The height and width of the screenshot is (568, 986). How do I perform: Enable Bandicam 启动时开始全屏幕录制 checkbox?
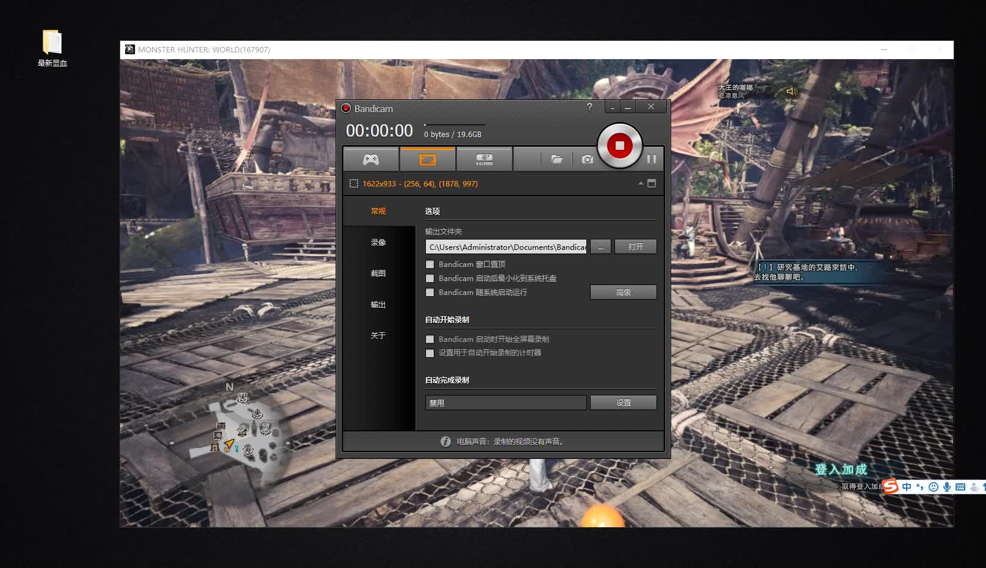[430, 339]
